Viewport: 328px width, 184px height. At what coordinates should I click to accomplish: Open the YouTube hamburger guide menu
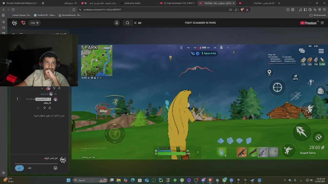point(322,23)
